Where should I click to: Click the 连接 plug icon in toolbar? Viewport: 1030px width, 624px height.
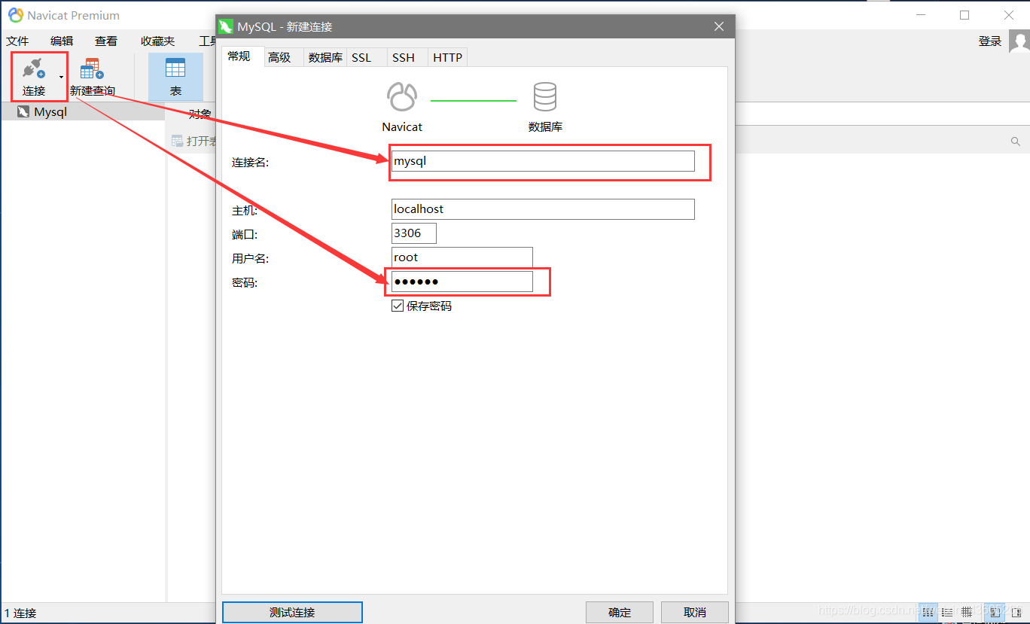(34, 69)
